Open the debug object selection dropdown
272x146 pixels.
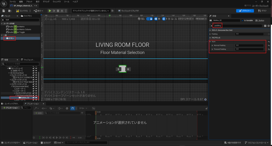91,11
